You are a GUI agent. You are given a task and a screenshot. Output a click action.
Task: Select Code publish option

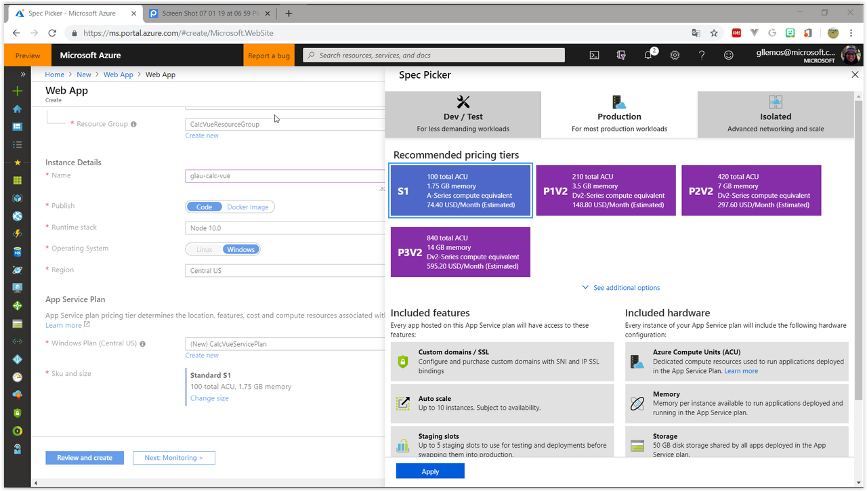pyautogui.click(x=204, y=207)
